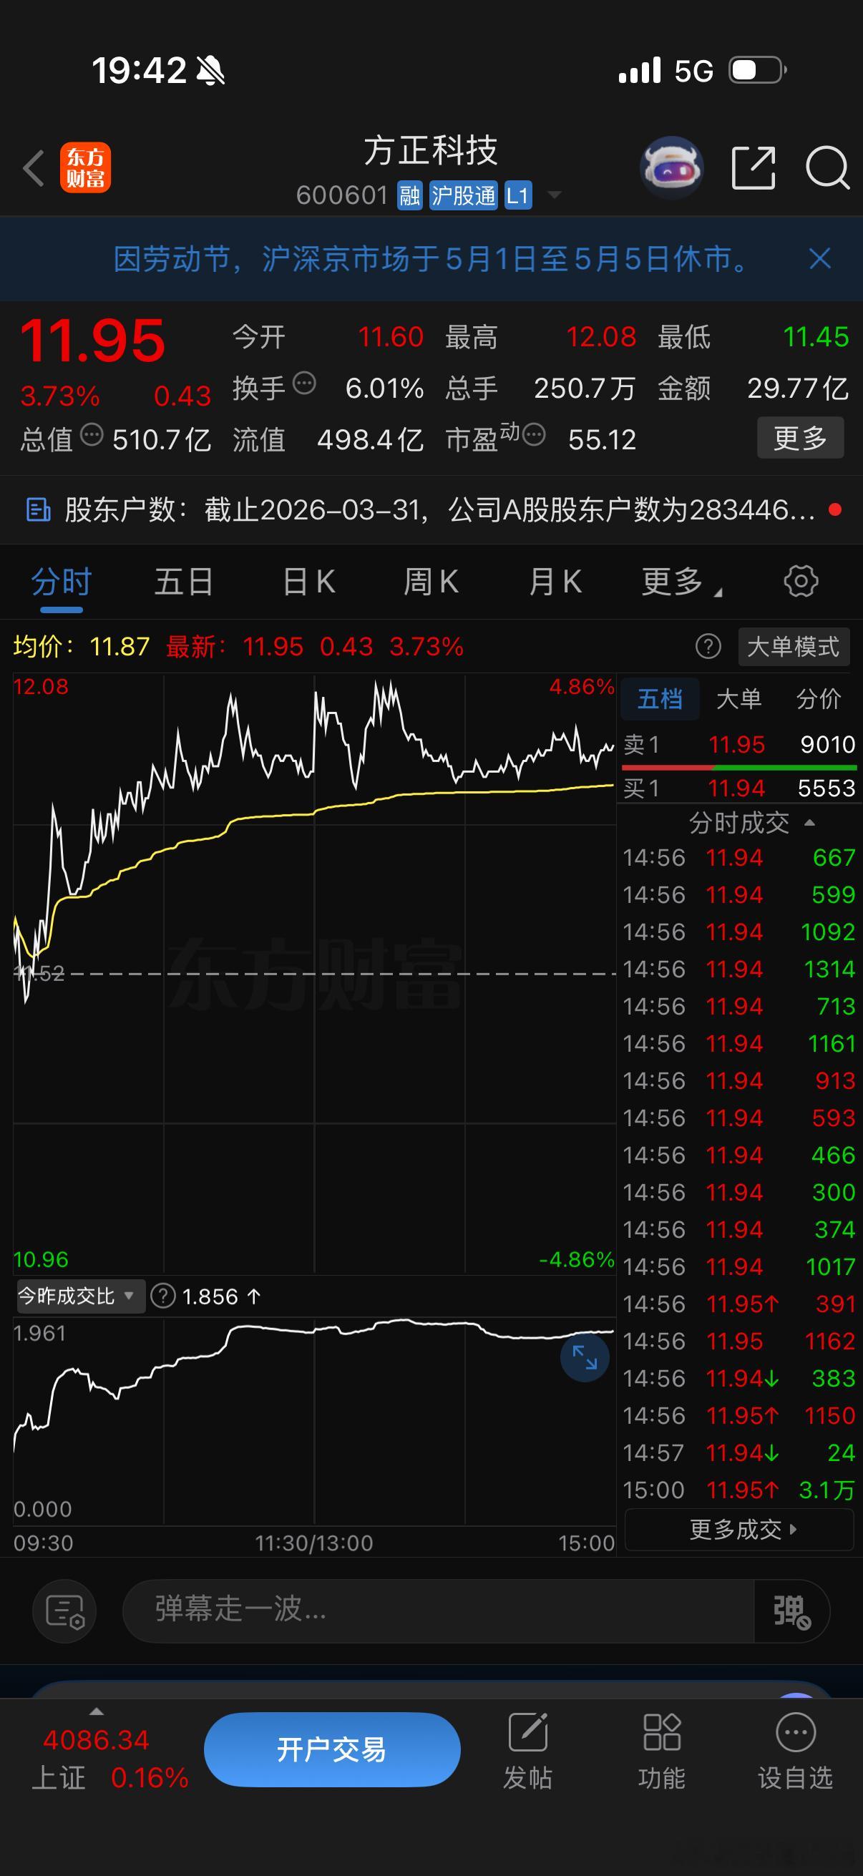The image size is (863, 1876).
Task: Tap the L1 level tag
Action: click(518, 195)
